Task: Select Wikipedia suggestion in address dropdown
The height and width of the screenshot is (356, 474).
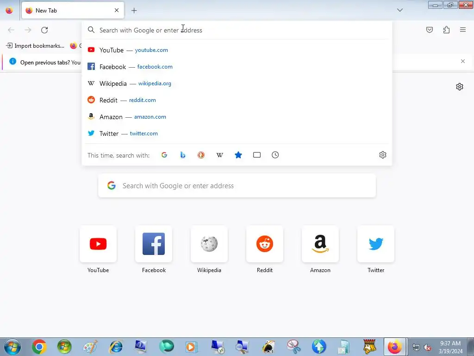Action: click(x=237, y=83)
